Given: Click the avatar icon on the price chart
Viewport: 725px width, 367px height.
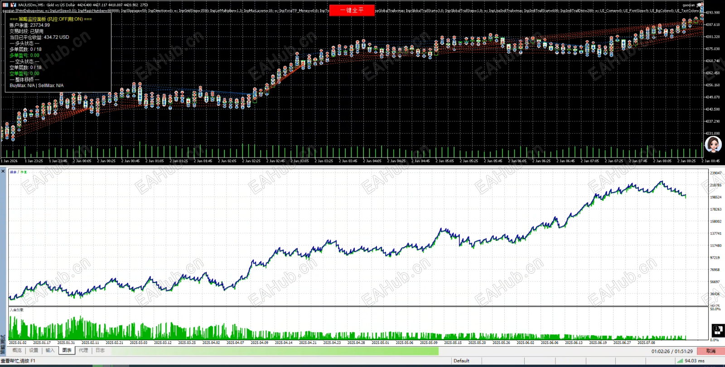Looking at the screenshot, I should pos(713,145).
